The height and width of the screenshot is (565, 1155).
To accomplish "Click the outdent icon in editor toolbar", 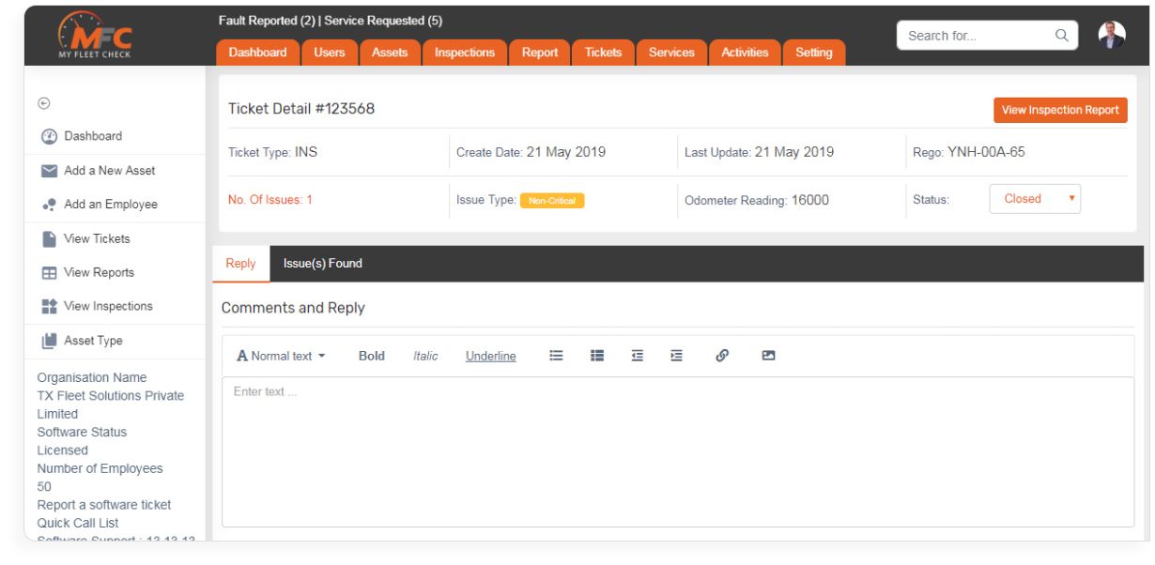I will click(x=638, y=356).
